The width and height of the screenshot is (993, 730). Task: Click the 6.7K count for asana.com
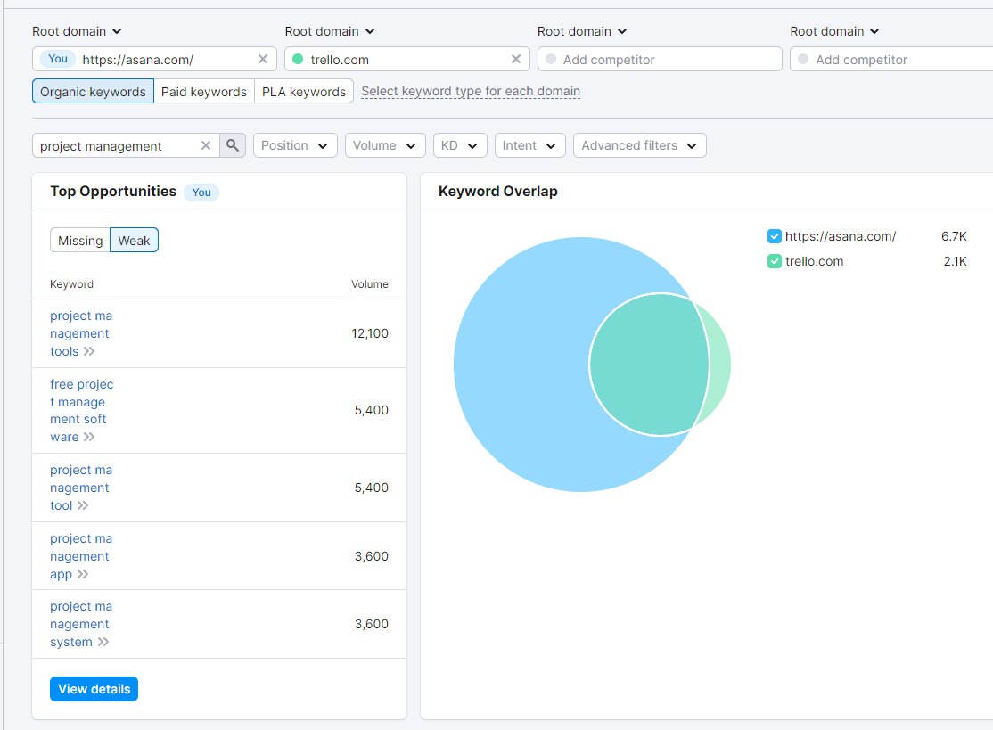954,236
